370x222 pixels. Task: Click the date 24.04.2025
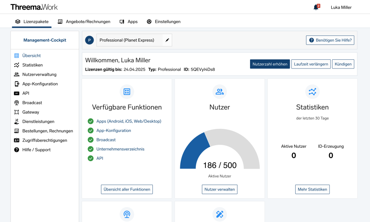coord(134,70)
